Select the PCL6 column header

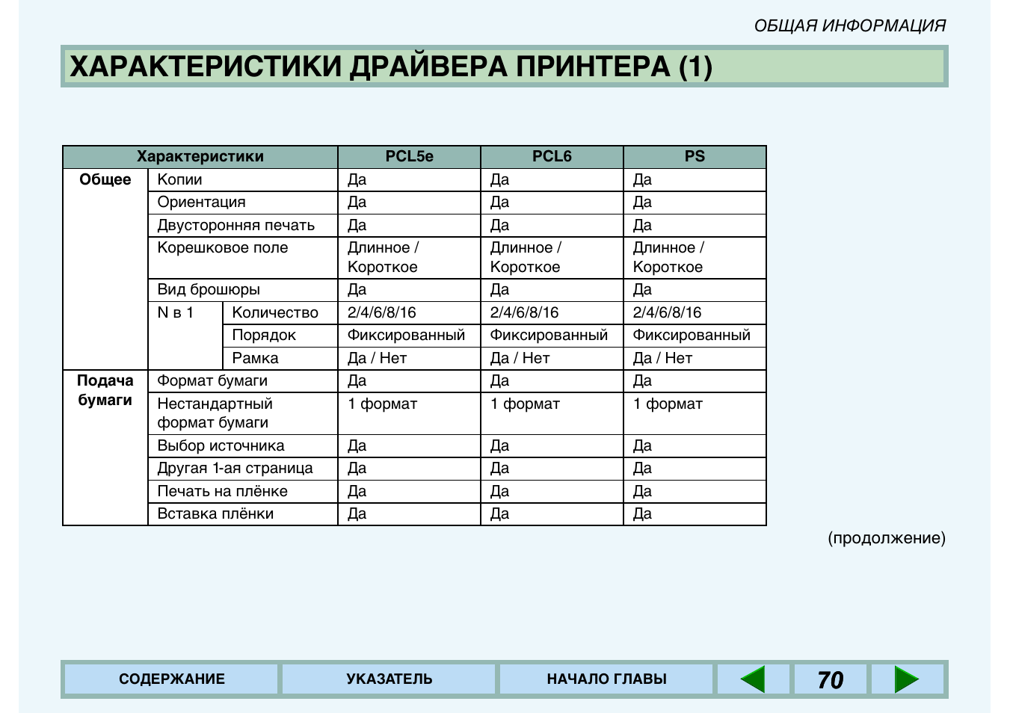(x=552, y=157)
